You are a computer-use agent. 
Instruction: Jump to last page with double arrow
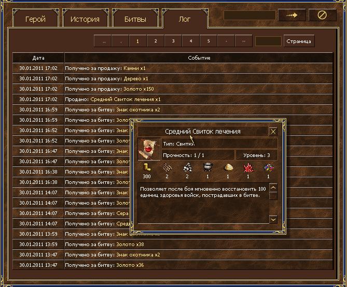pyautogui.click(x=243, y=41)
